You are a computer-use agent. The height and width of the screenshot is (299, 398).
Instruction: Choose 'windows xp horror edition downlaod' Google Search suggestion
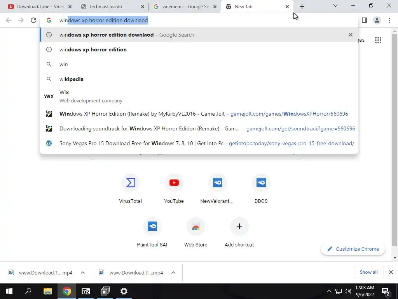[x=199, y=35]
